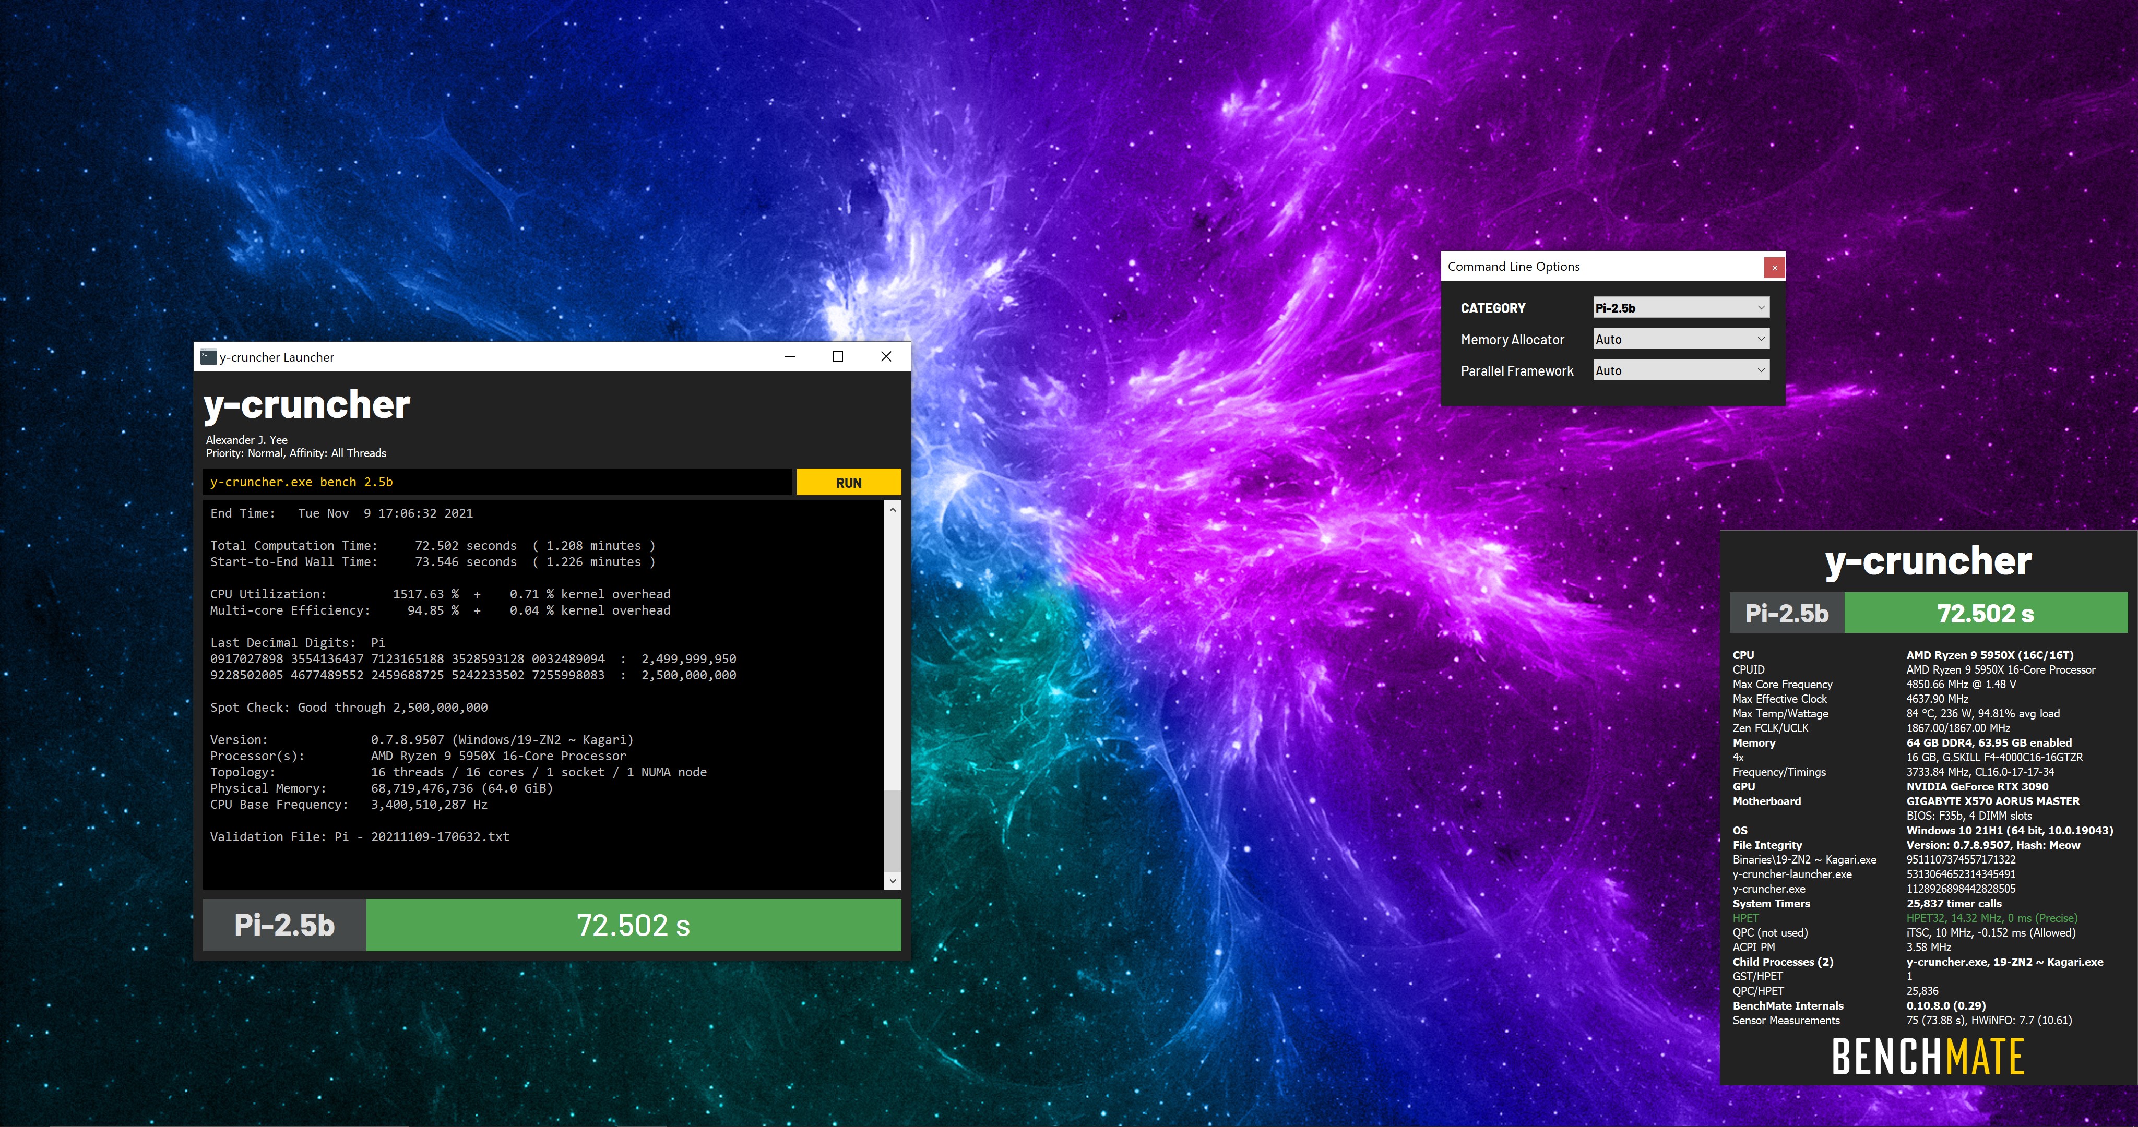Close the Command Line Options window
This screenshot has width=2138, height=1127.
pos(1775,267)
